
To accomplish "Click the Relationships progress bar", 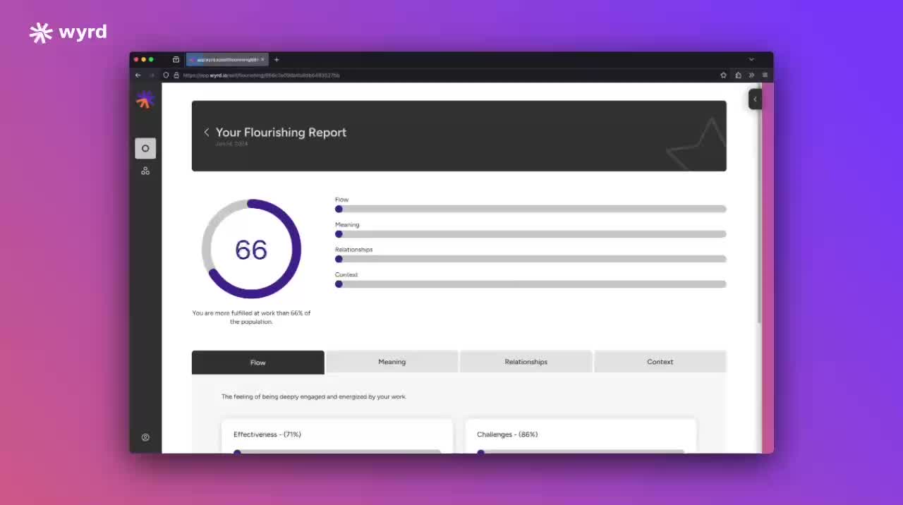I will [x=531, y=259].
